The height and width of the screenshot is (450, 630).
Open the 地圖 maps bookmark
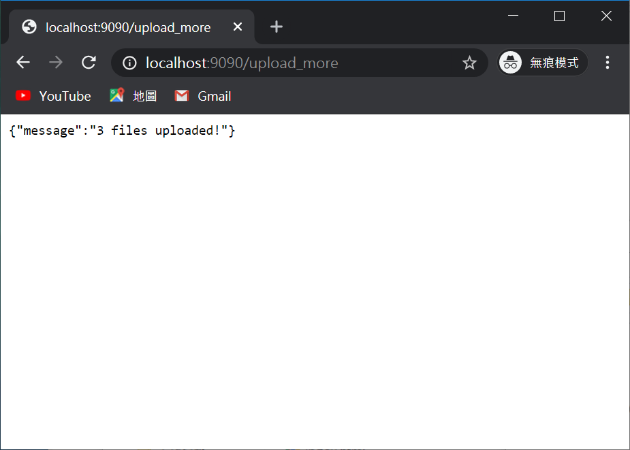tap(133, 96)
